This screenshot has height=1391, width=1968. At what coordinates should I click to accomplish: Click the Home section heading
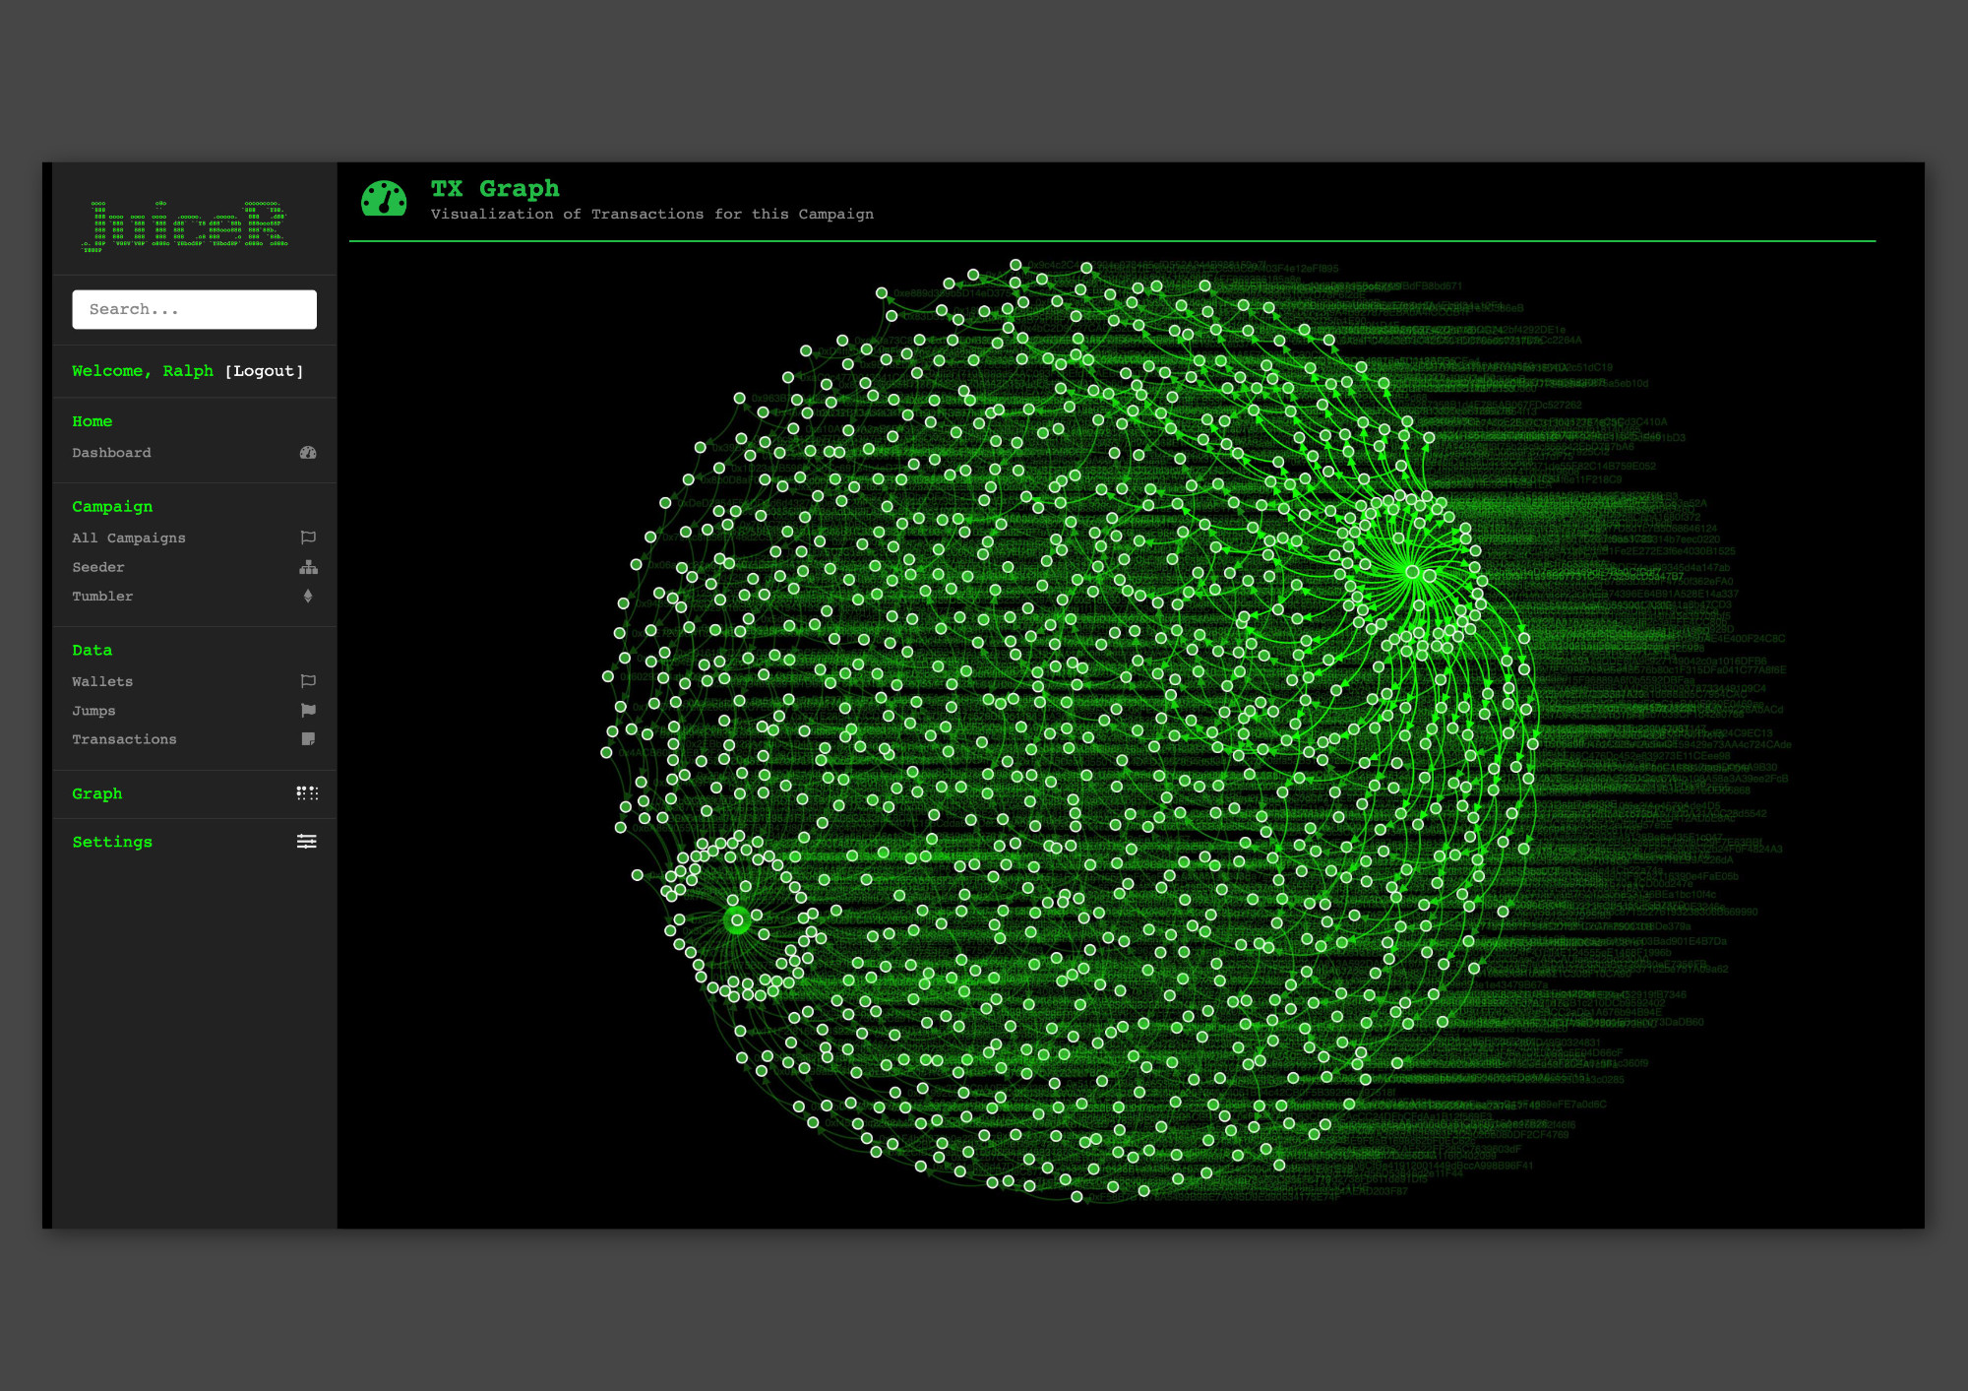(92, 421)
